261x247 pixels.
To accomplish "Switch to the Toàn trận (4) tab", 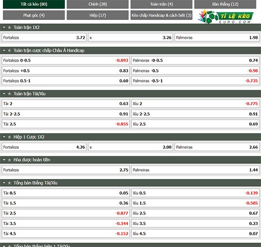I will [x=161, y=4].
